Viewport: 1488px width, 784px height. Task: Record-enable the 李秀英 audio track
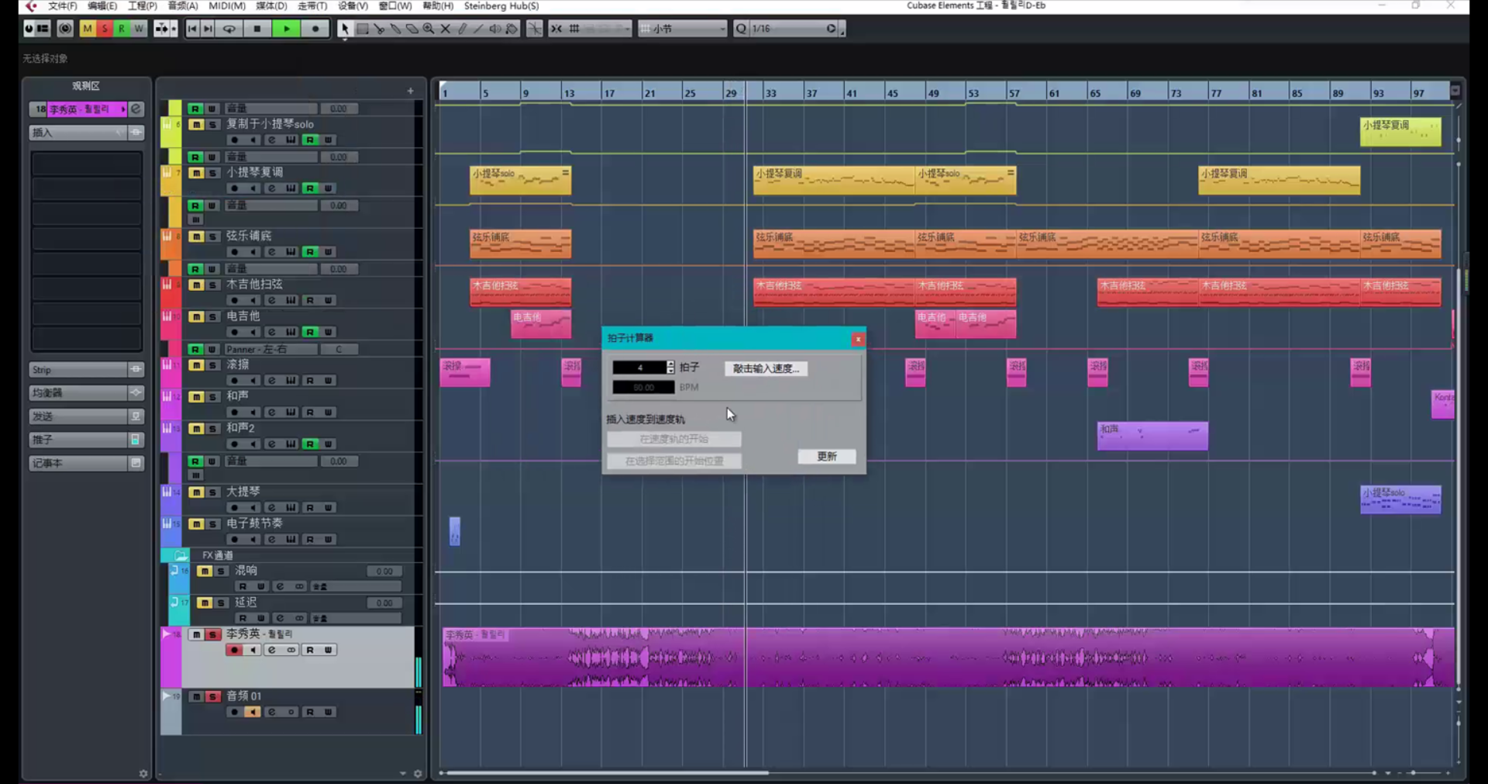point(234,650)
